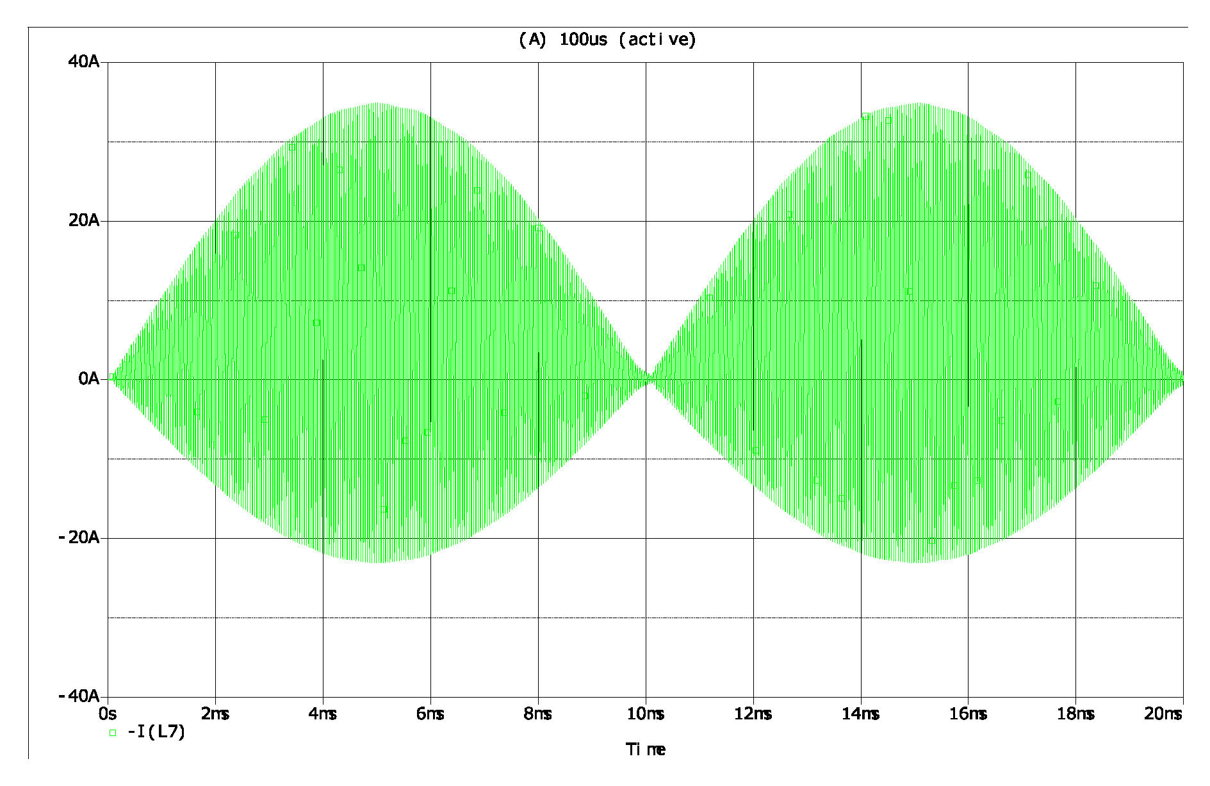
Task: Click the 10ms x-axis tick label
Action: 646,714
